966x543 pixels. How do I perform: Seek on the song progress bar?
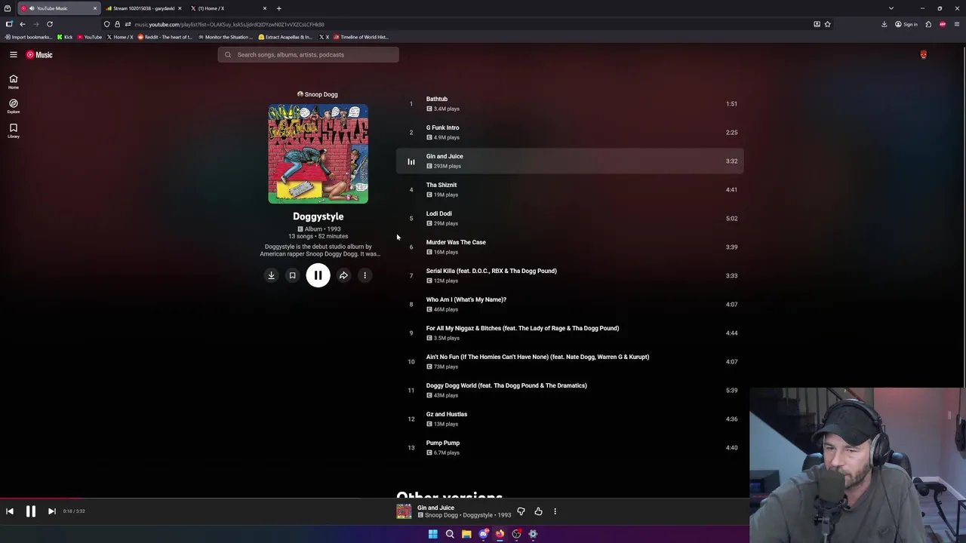coord(483,499)
